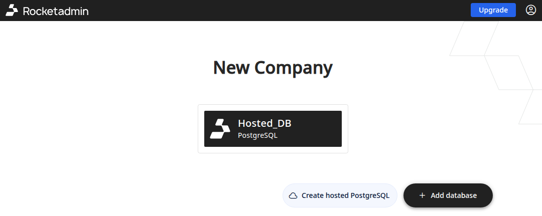542x216 pixels.
Task: Click the New Company heading
Action: 273,67
